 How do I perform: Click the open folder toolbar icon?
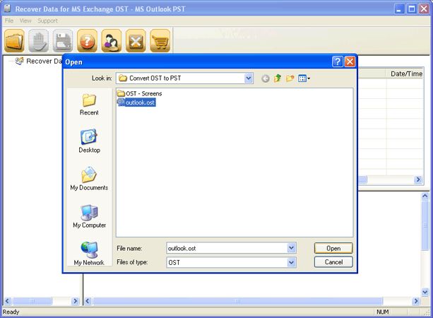click(14, 41)
